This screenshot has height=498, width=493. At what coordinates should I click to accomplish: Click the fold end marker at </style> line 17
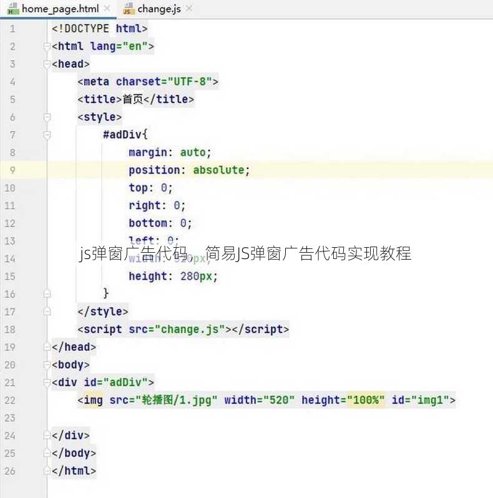pyautogui.click(x=47, y=311)
